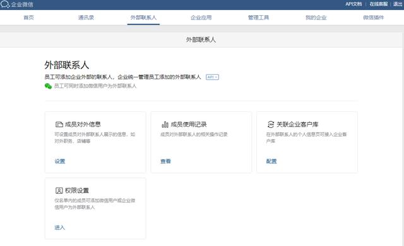The width and height of the screenshot is (404, 246).
Task: Open the 管理工具 tab
Action: tap(258, 18)
